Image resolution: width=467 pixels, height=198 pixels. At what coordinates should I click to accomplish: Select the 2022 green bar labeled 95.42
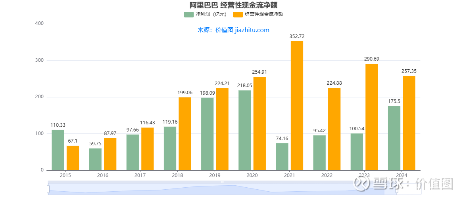[x=319, y=153]
